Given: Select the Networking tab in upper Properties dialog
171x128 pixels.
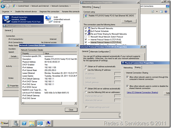Looking at the screenshot, I should [87, 7].
